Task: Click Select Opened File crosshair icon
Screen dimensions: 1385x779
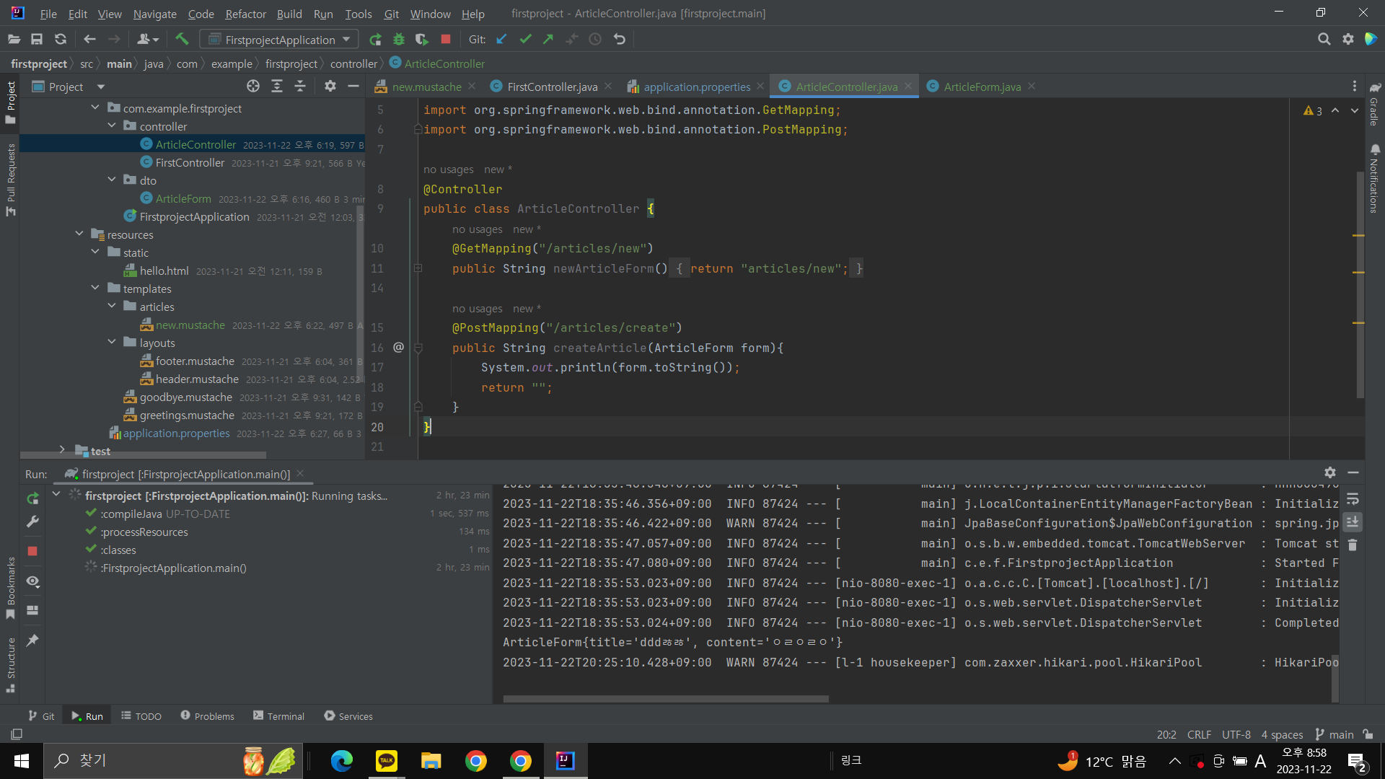Action: click(x=253, y=87)
